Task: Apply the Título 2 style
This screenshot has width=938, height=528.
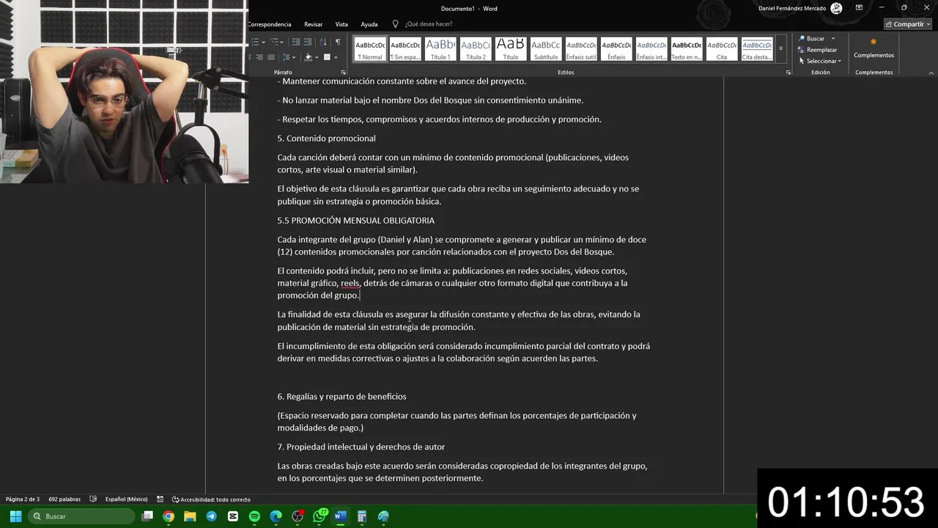Action: [476, 49]
